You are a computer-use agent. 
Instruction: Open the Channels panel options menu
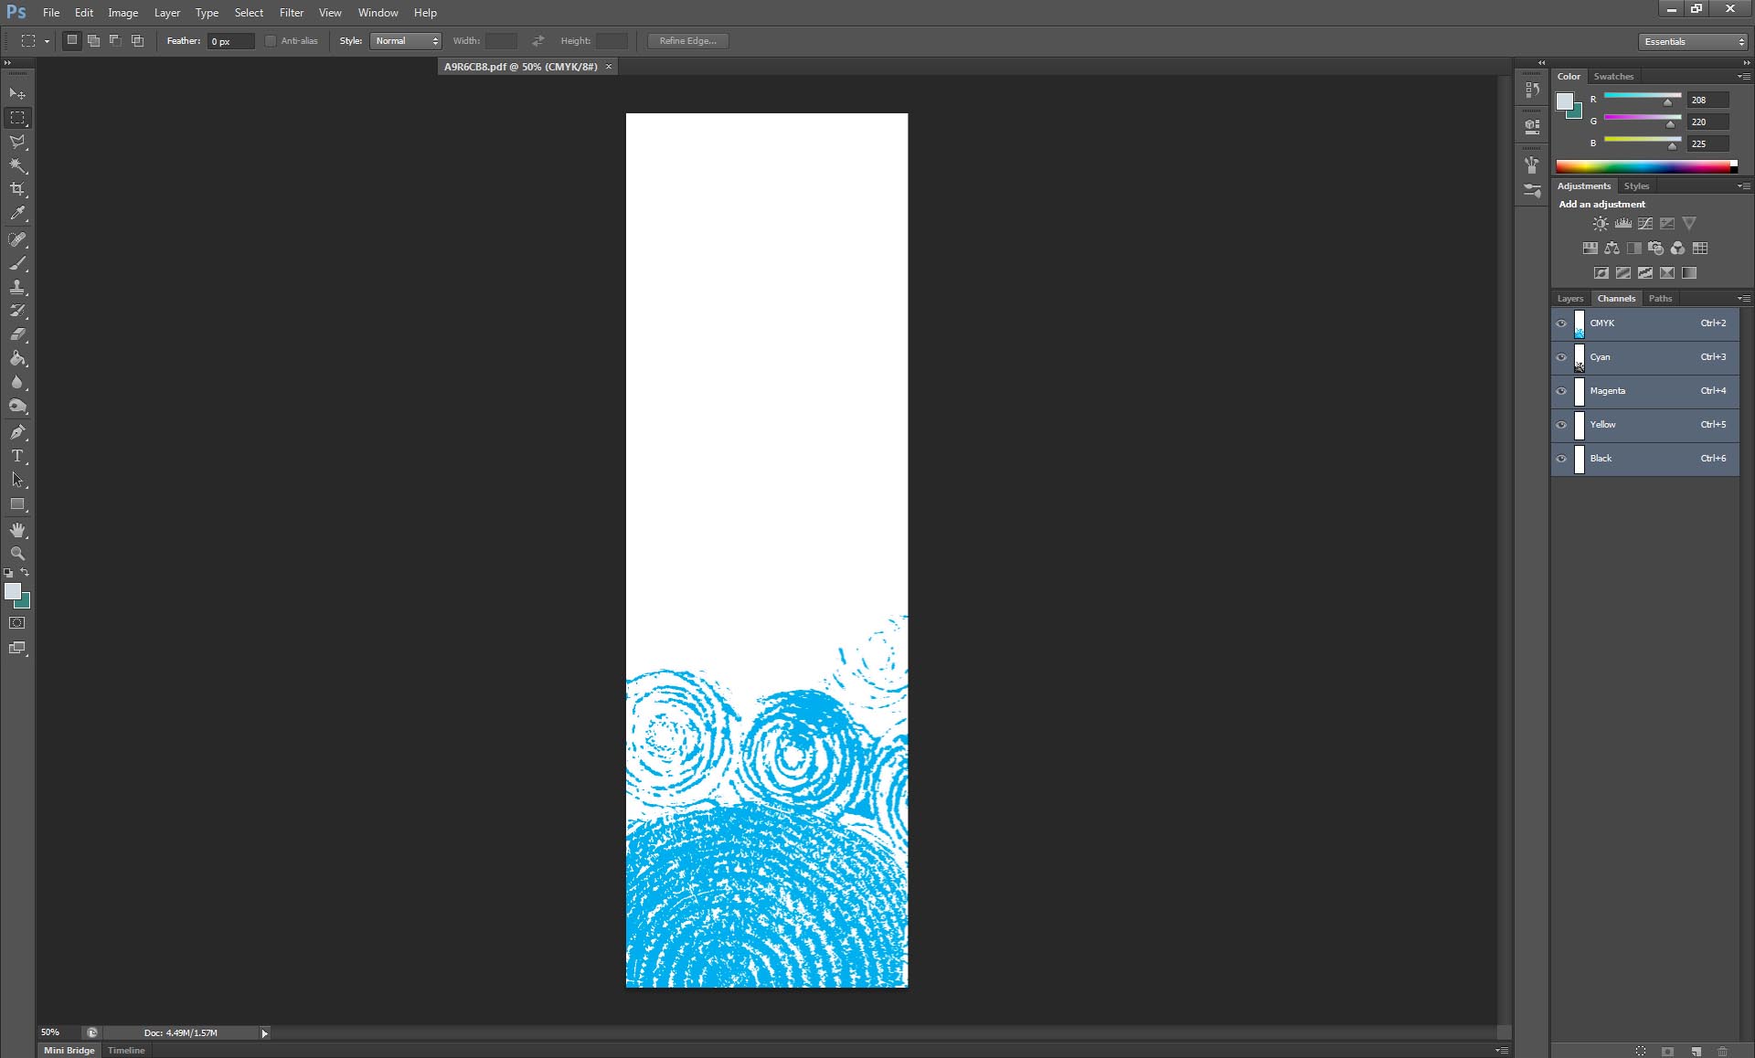[x=1744, y=299]
